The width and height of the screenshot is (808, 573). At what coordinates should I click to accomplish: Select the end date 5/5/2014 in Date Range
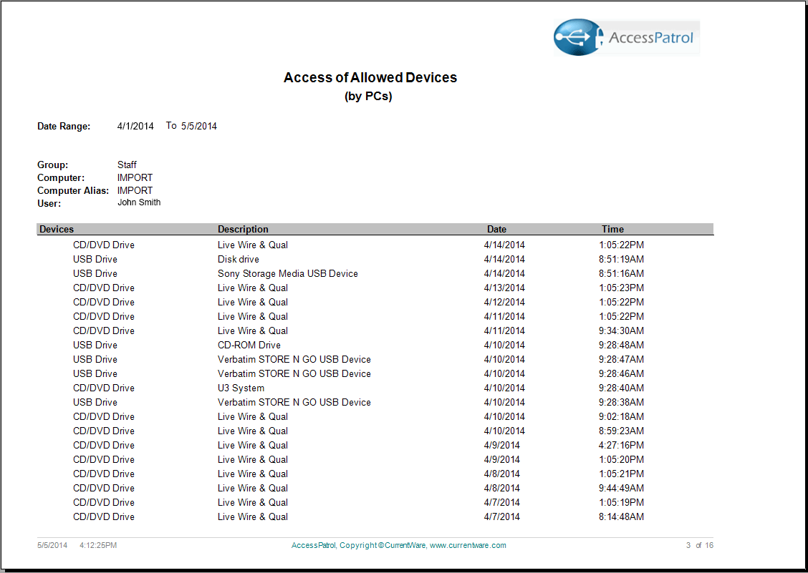[199, 126]
